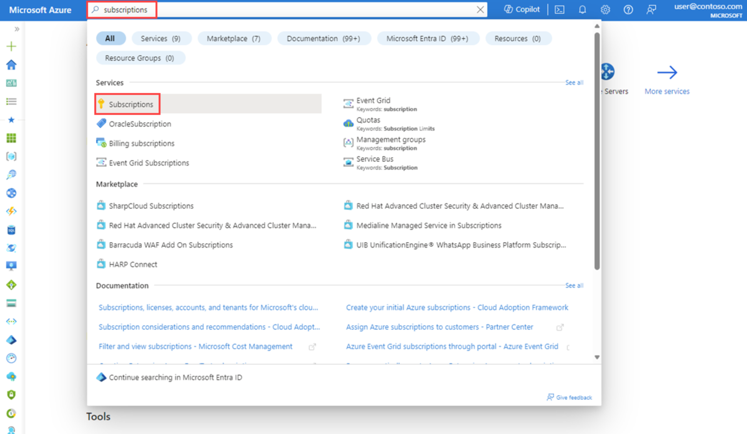Create a resource via the plus icon

(11, 46)
